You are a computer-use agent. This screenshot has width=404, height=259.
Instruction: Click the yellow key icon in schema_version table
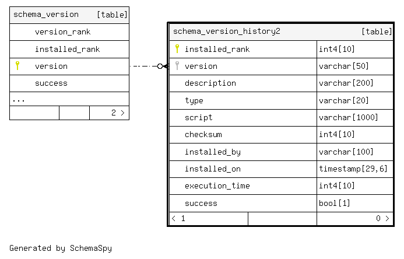click(17, 65)
